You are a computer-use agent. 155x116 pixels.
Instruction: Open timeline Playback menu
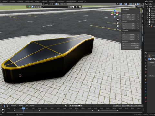(x=14, y=106)
